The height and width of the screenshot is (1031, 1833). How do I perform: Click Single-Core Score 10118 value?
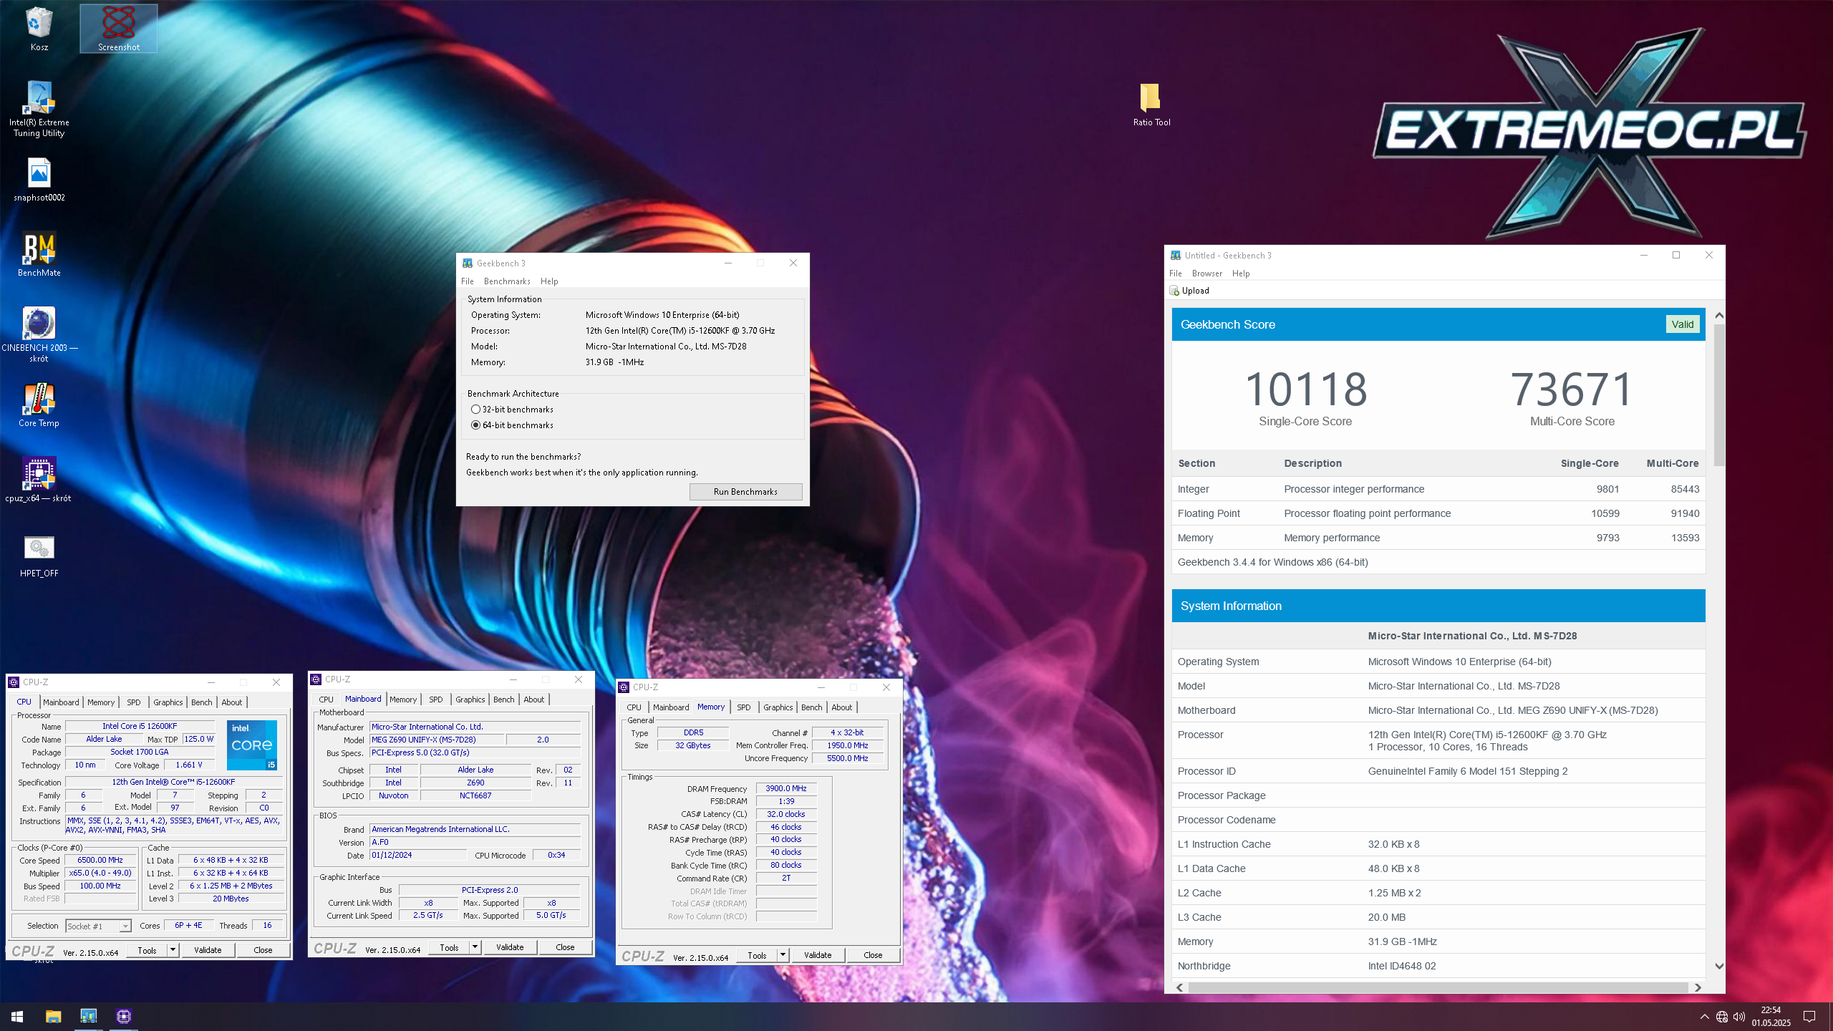1306,389
